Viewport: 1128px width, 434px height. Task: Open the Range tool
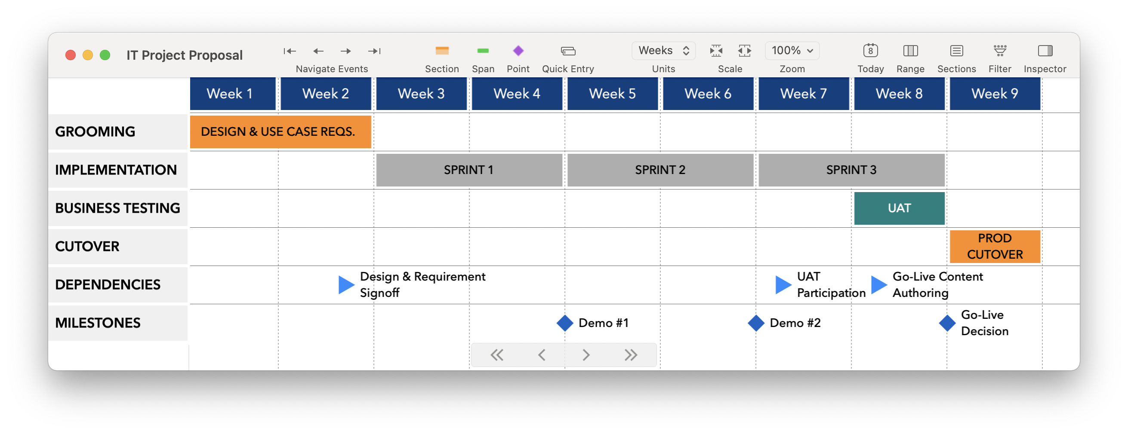(910, 51)
